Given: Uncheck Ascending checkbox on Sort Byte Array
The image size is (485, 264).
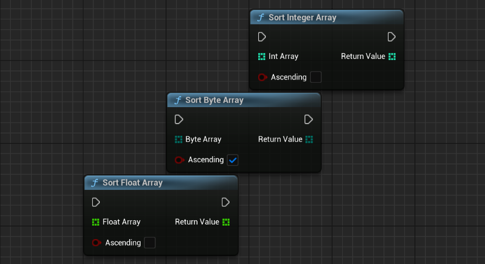Looking at the screenshot, I should 233,160.
